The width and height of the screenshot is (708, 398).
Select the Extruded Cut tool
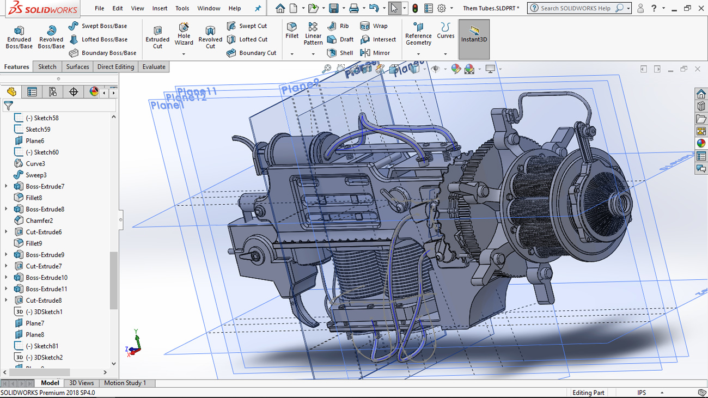pyautogui.click(x=157, y=37)
